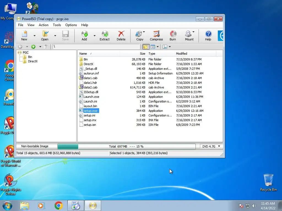The height and width of the screenshot is (211, 282).
Task: Click the Non-bootable Image status label
Action: (x=35, y=146)
